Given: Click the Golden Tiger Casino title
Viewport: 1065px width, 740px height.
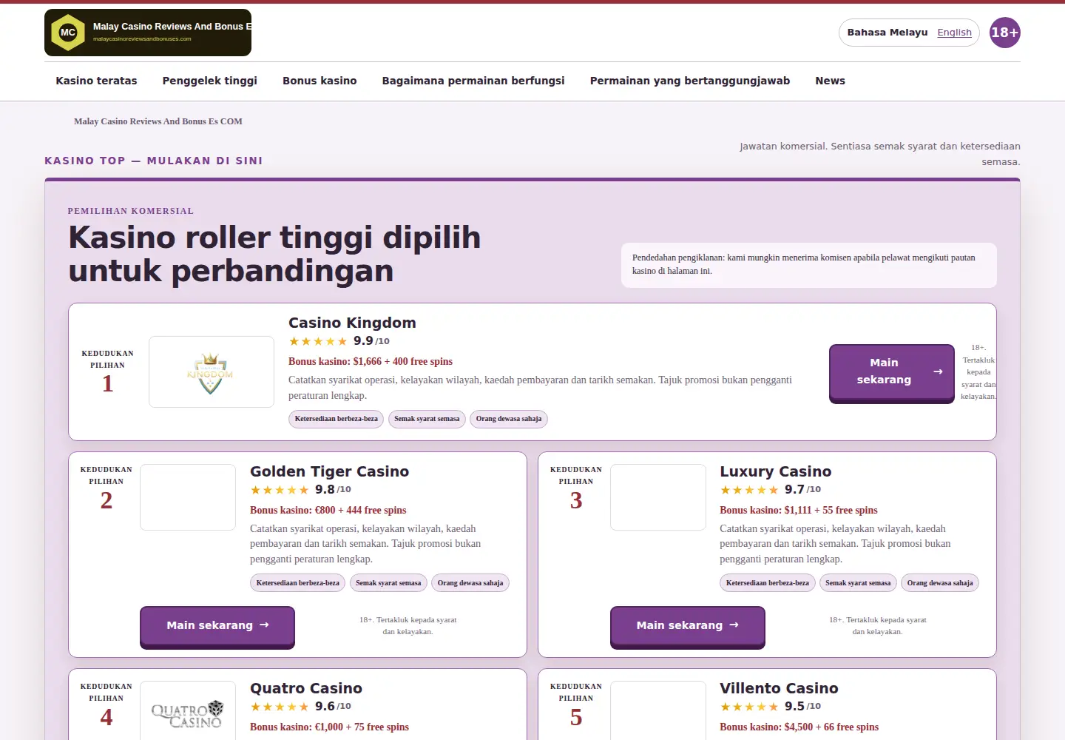Looking at the screenshot, I should tap(329, 471).
